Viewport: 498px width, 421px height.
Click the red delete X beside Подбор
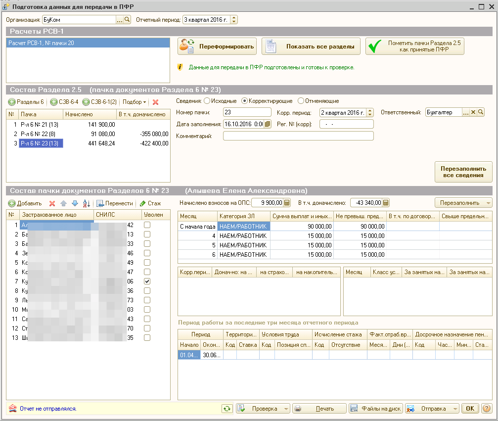[155, 102]
